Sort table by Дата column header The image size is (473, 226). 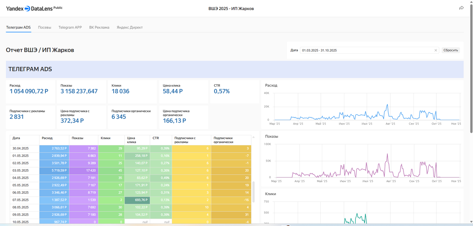coord(25,140)
